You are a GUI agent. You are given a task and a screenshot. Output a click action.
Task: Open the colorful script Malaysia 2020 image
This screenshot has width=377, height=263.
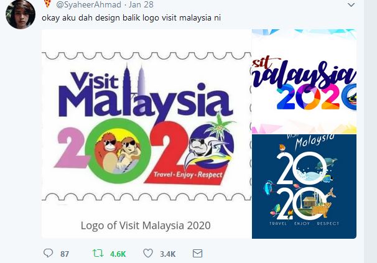[304, 81]
